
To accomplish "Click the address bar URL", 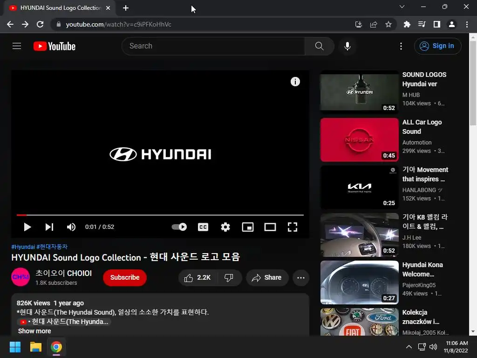I will 118,24.
